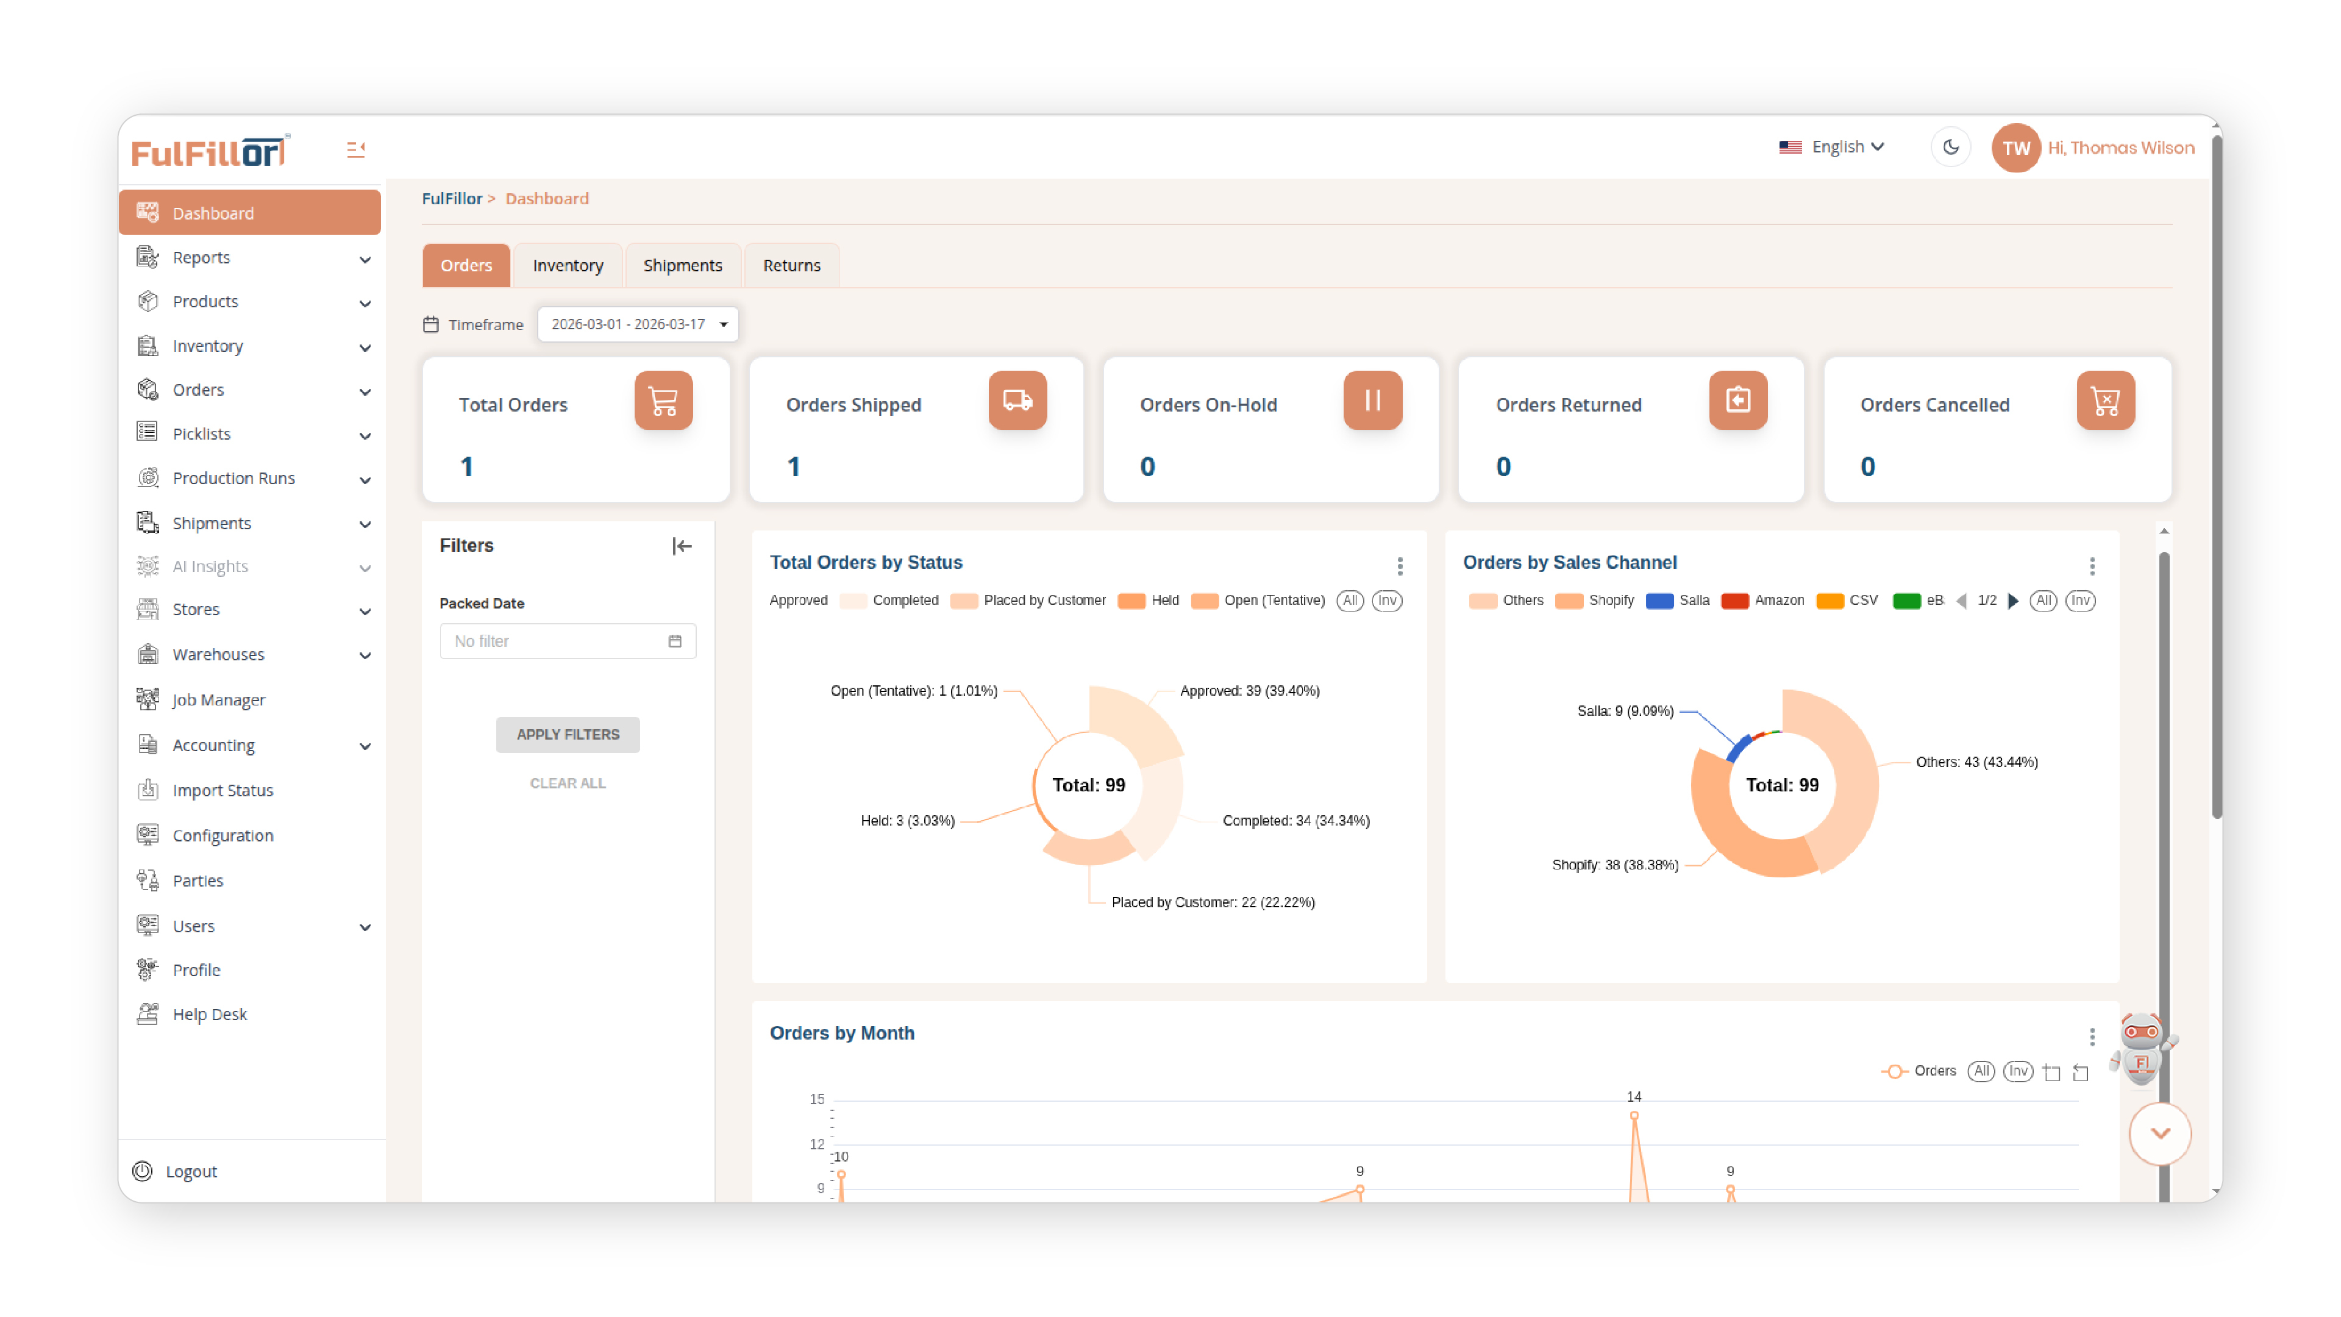Open the AI Insights section
The height and width of the screenshot is (1317, 2341).
point(210,565)
